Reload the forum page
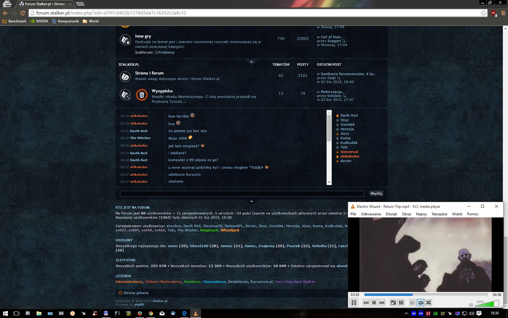Image resolution: width=508 pixels, height=318 pixels. [x=23, y=13]
